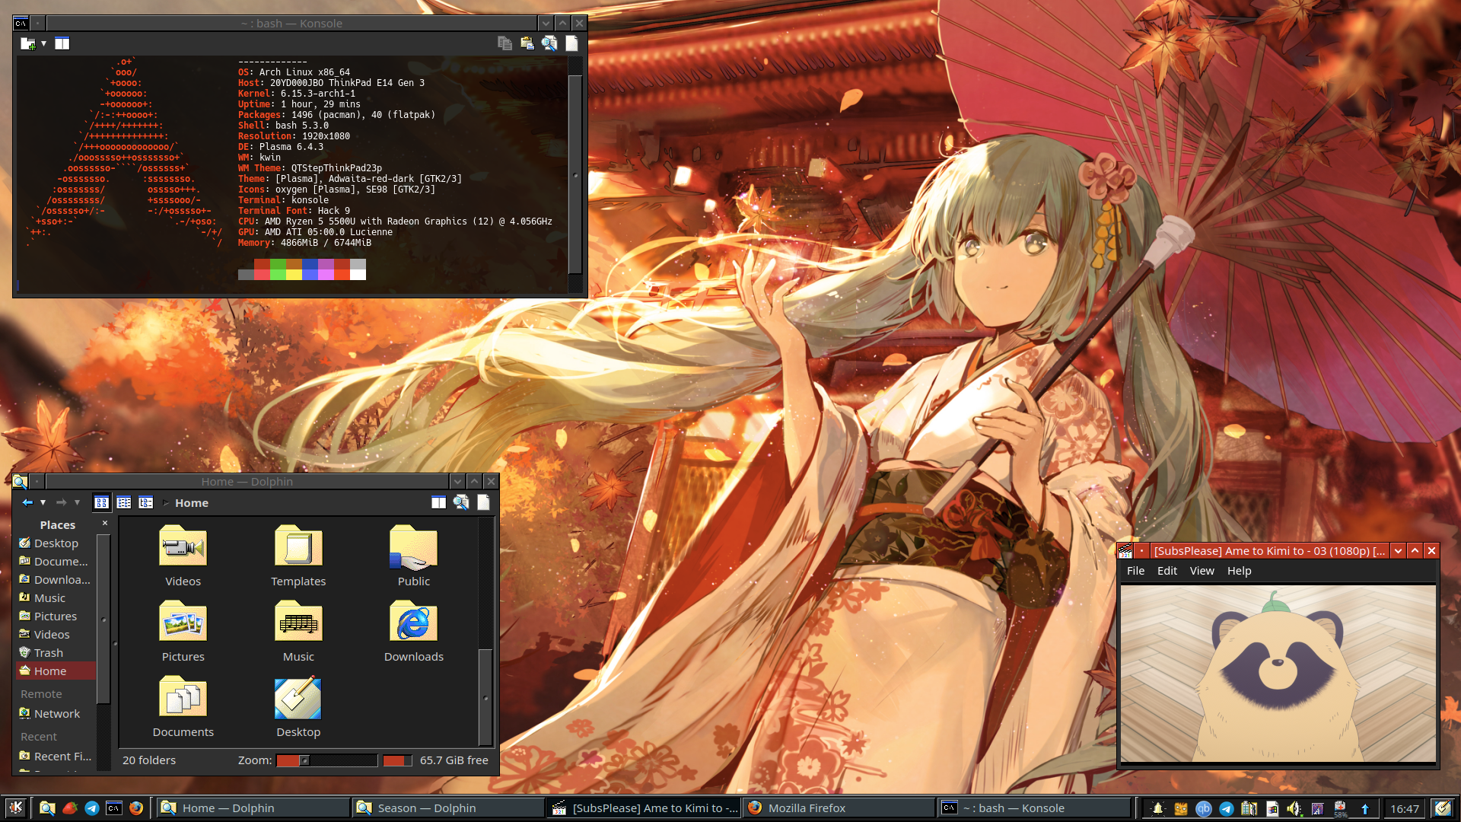The image size is (1461, 822).
Task: Select Music in Places sidebar
Action: click(56, 597)
